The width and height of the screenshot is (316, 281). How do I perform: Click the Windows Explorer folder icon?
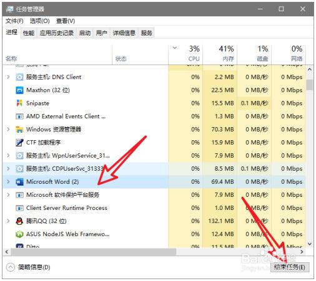(19, 130)
